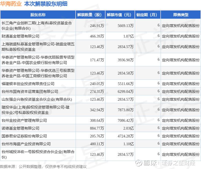
Task: Click the quantity 884.77万
Action: click(97, 129)
